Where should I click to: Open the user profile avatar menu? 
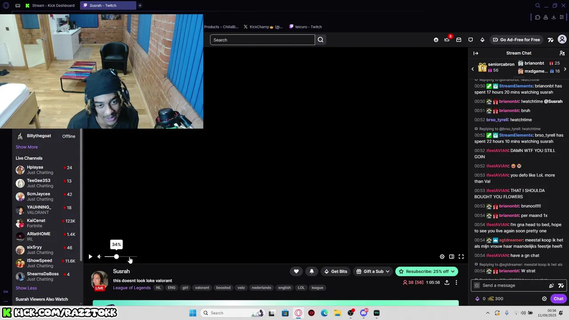[x=562, y=40]
